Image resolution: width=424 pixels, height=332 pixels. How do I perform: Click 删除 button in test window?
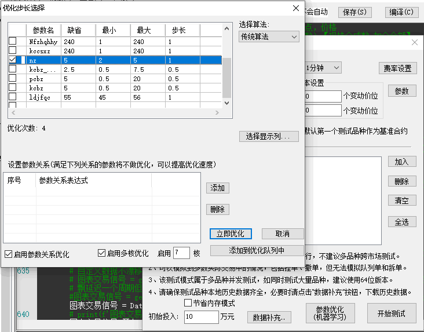pyautogui.click(x=402, y=181)
